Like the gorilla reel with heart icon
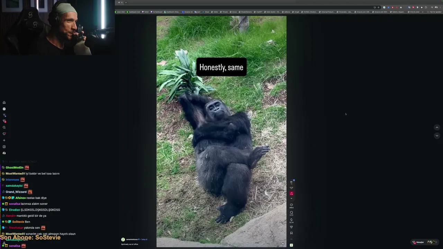Viewport: 443px width, 249px height. [x=291, y=205]
